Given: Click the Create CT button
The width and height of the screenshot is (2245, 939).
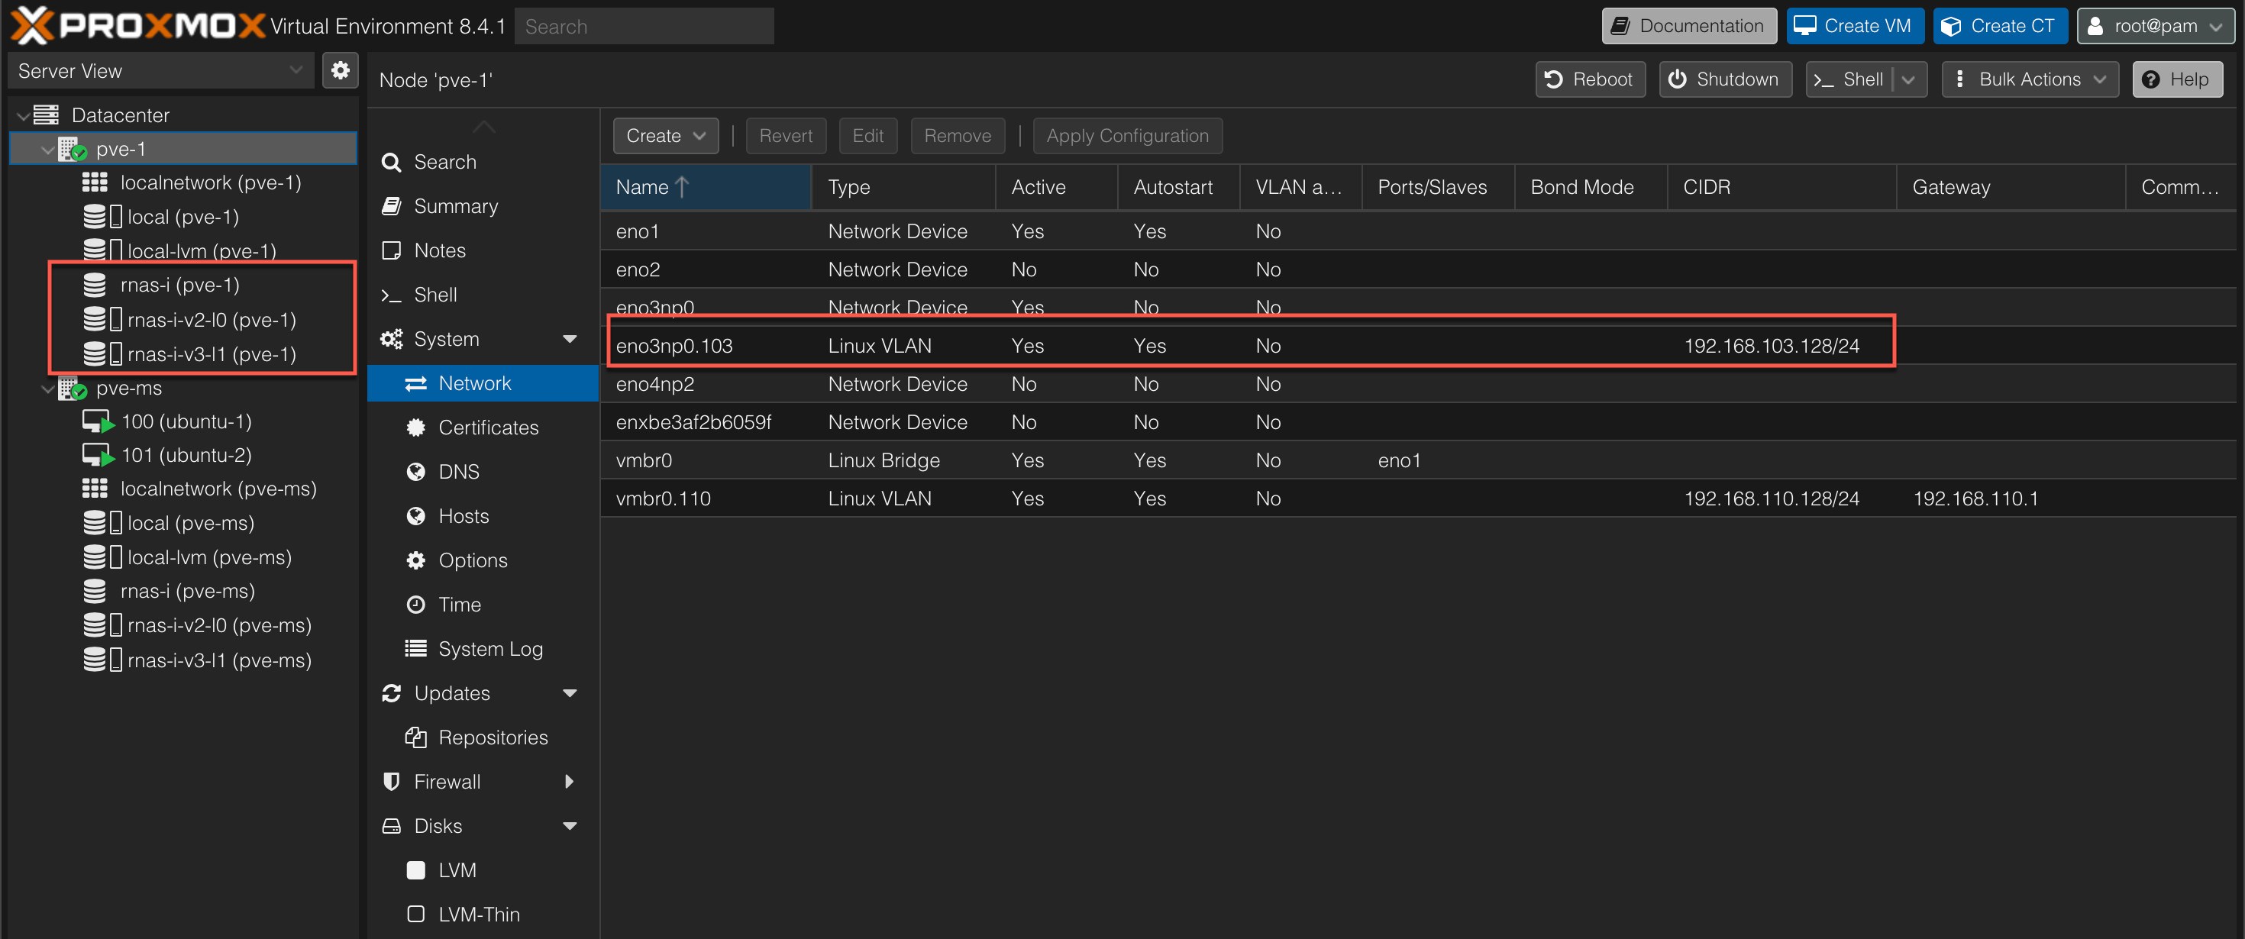Looking at the screenshot, I should pos(2001,26).
